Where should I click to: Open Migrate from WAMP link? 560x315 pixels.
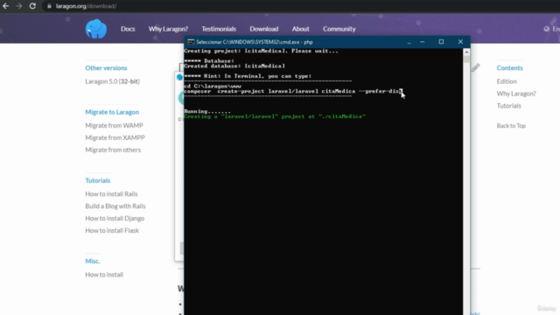click(114, 125)
